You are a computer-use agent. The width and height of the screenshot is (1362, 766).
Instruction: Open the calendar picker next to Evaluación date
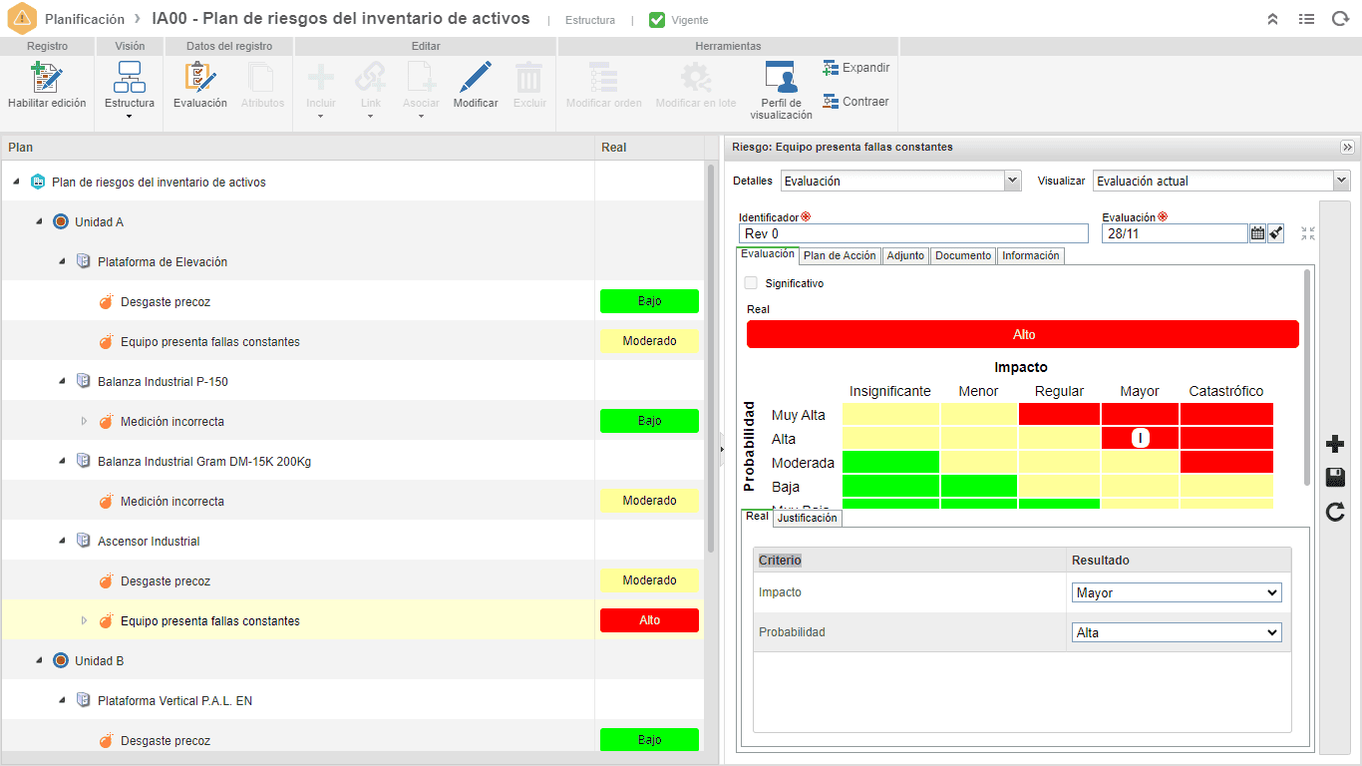click(1257, 233)
